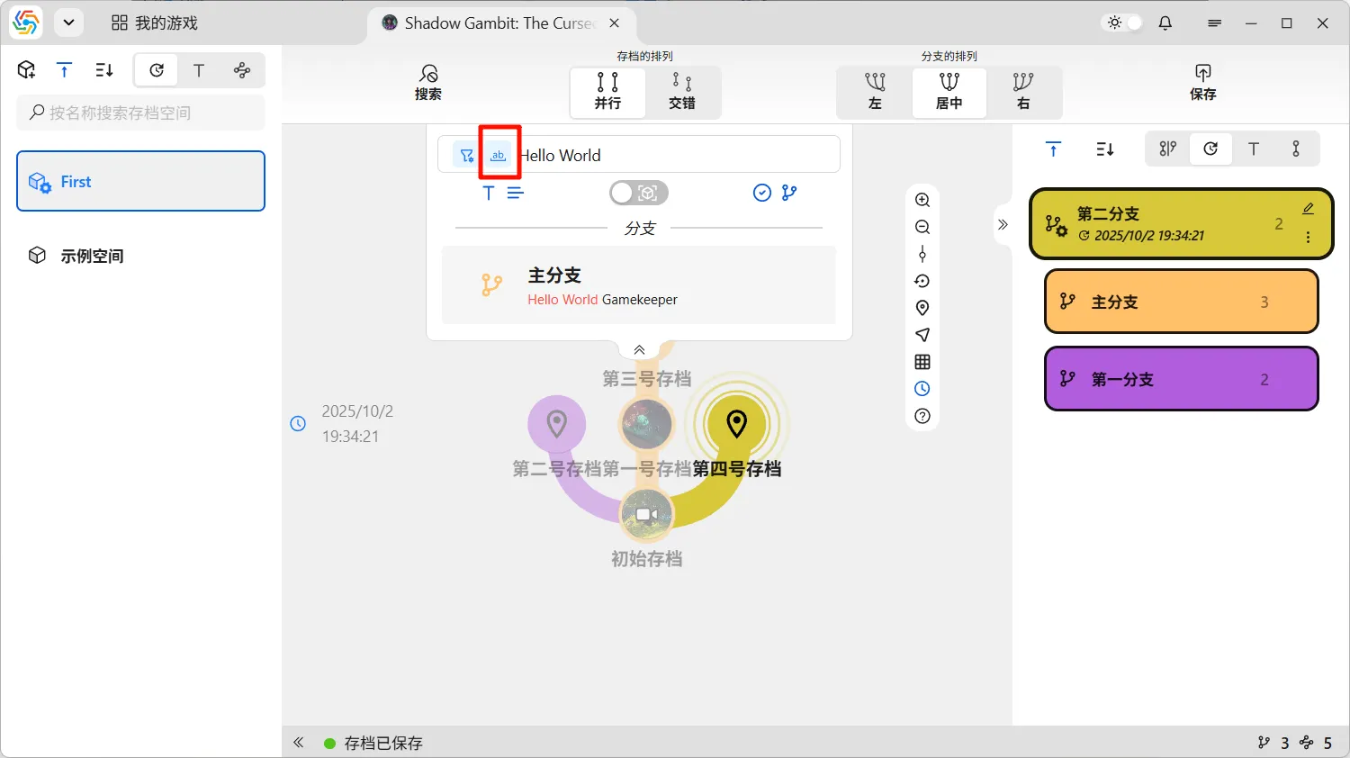1350x758 pixels.
Task: Switch to the Shadow Gambit tab
Action: (x=490, y=23)
